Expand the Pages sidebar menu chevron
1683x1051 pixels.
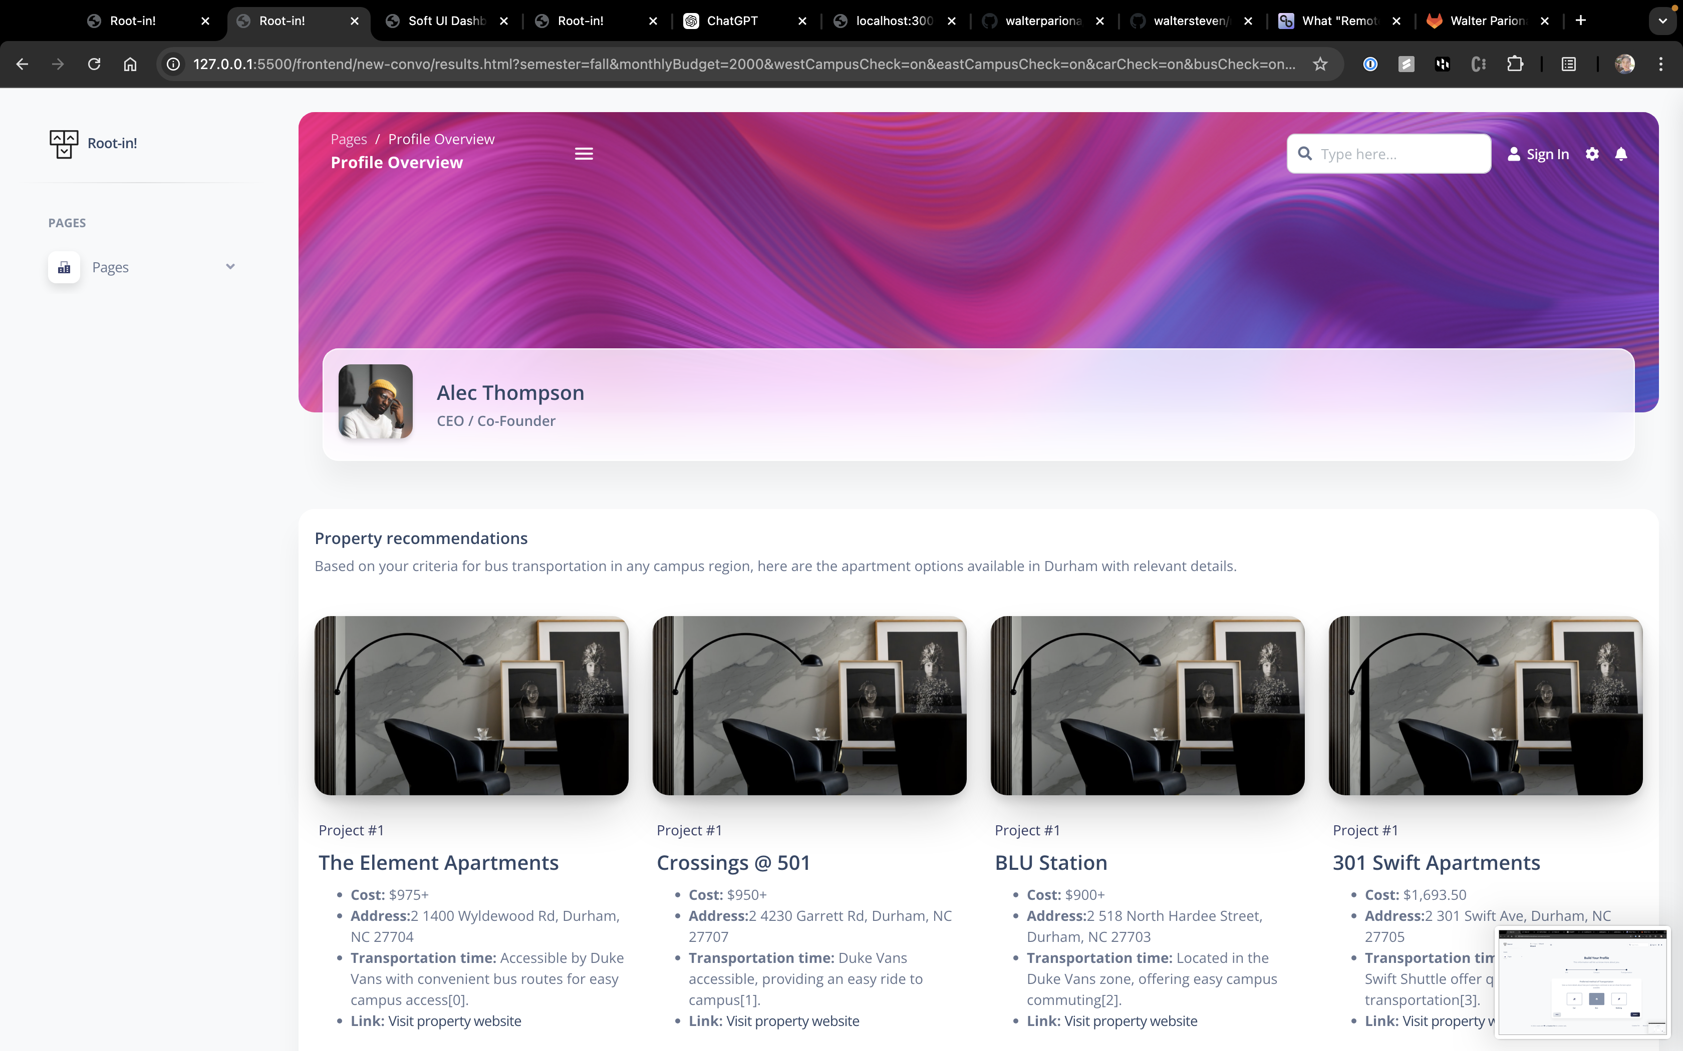pos(230,267)
